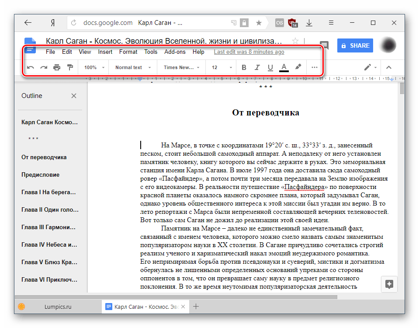Open the Format menu

[x=128, y=52]
